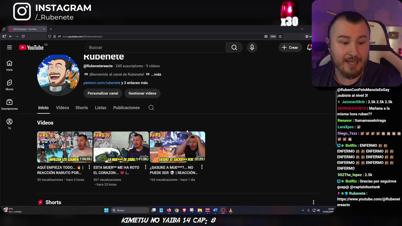Switch to the Vídeos channel tab
The image size is (402, 226).
click(62, 108)
